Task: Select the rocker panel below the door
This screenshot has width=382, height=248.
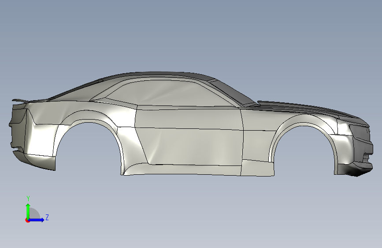Action: (183, 169)
